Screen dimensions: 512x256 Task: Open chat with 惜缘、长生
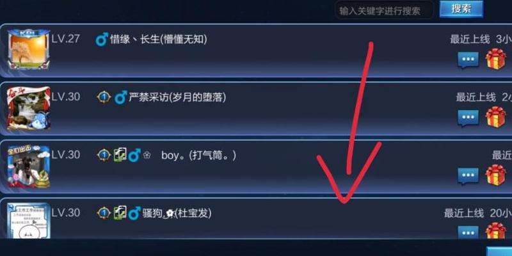click(x=468, y=60)
